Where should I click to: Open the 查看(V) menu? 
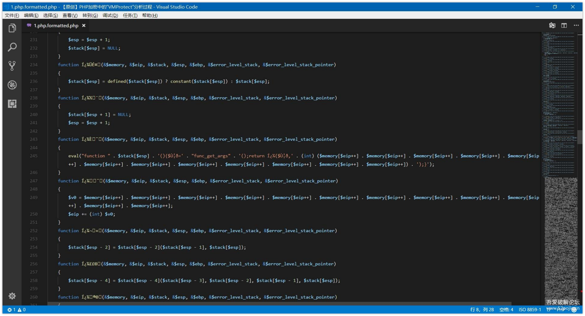pyautogui.click(x=70, y=15)
